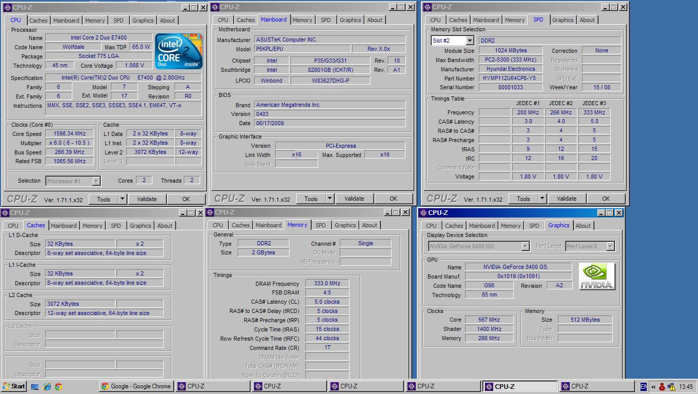698x394 pixels.
Task: Switch to the Caches tab in the CPU tab window
Action: click(38, 21)
